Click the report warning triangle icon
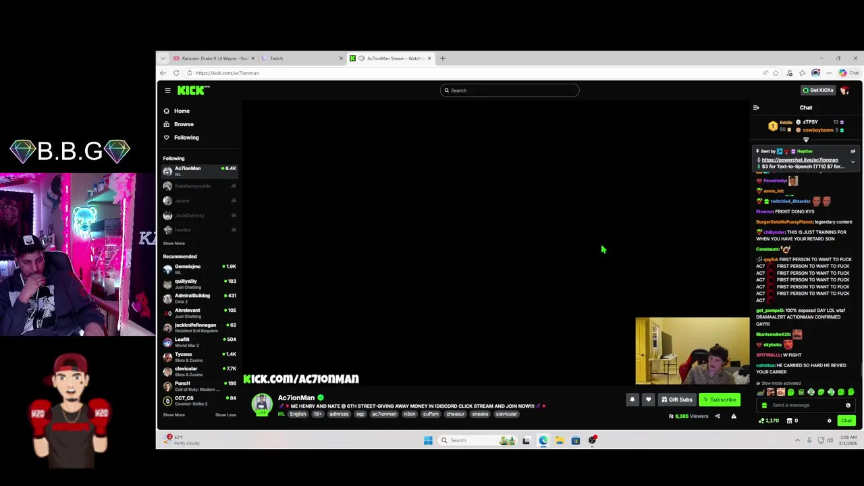This screenshot has width=864, height=486. click(x=734, y=416)
